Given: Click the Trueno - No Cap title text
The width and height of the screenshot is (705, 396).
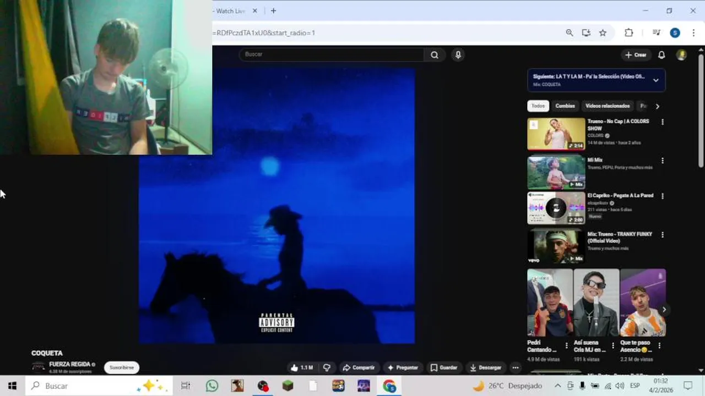Looking at the screenshot, I should tap(618, 125).
